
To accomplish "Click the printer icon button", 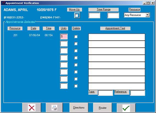I will coord(54,108).
